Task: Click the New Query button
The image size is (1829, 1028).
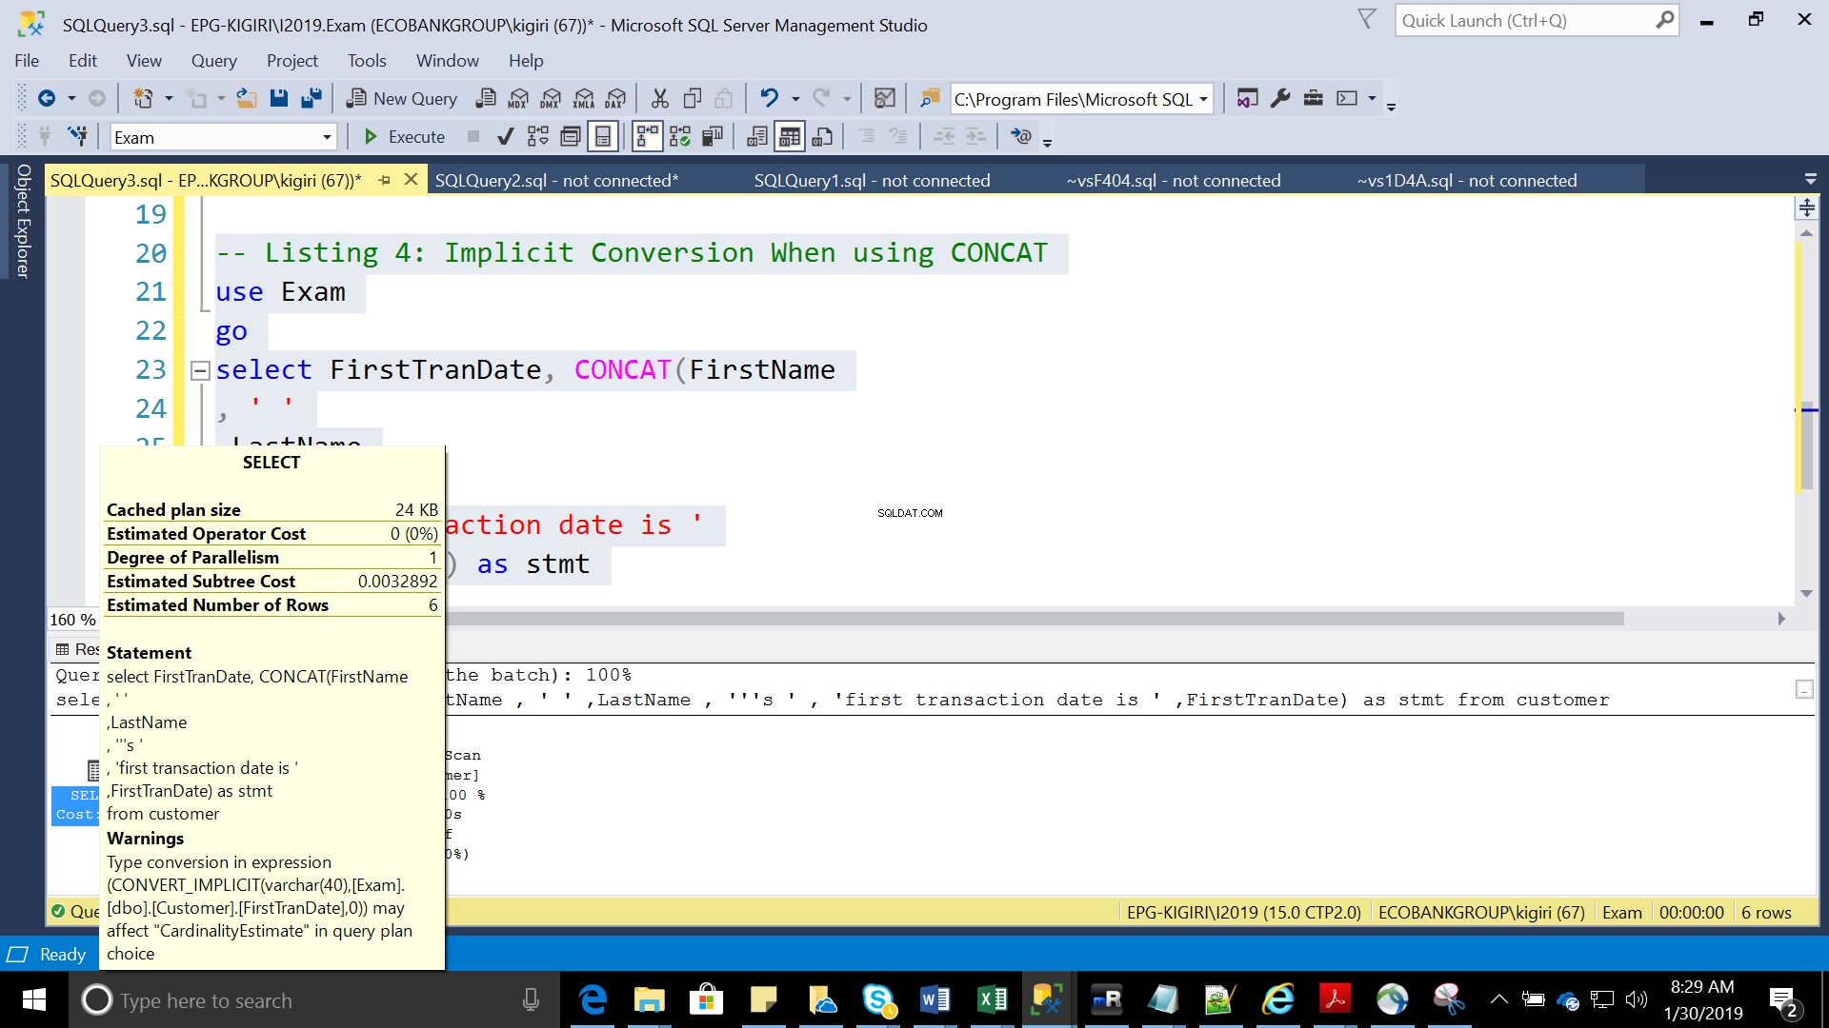Action: pyautogui.click(x=401, y=98)
